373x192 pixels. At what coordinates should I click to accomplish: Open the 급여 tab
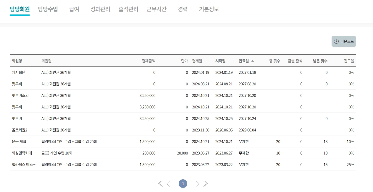74,9
